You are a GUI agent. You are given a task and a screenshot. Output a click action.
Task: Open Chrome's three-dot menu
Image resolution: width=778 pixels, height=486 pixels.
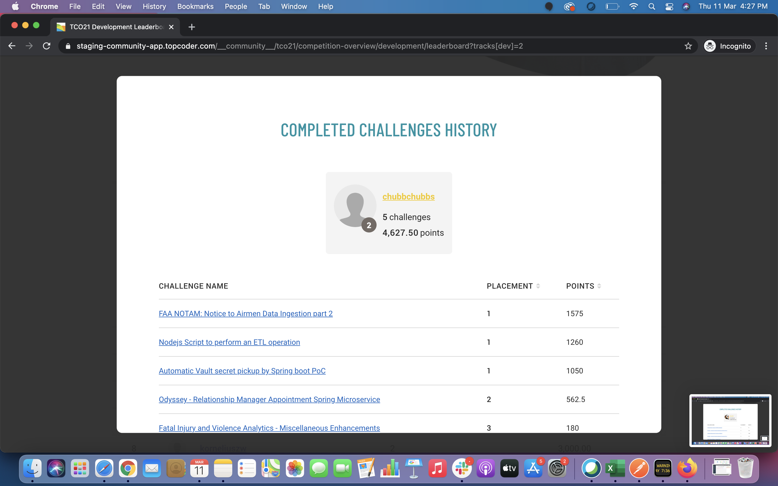[x=766, y=46]
